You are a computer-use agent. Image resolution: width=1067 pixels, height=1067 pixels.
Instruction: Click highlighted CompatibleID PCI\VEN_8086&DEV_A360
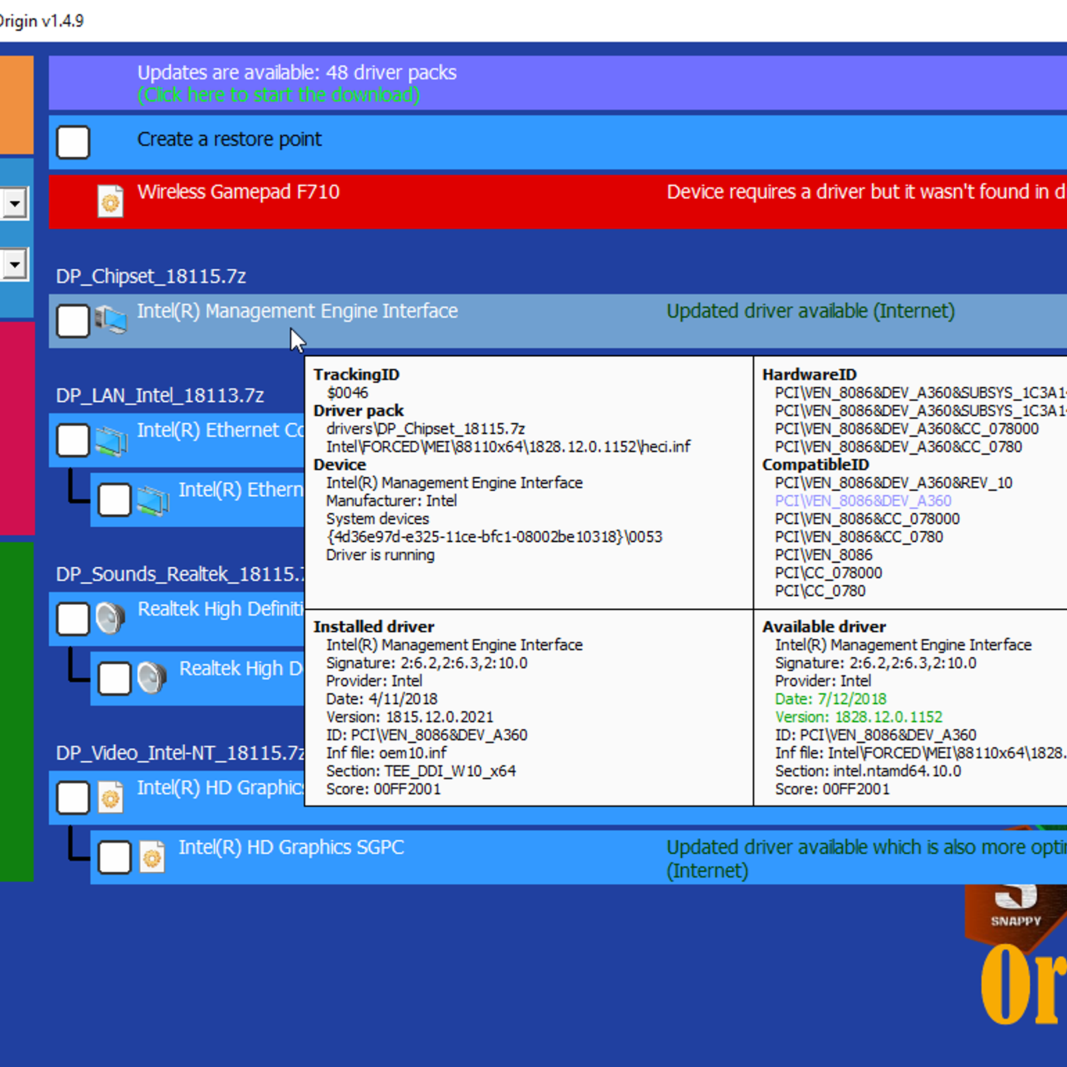(863, 501)
